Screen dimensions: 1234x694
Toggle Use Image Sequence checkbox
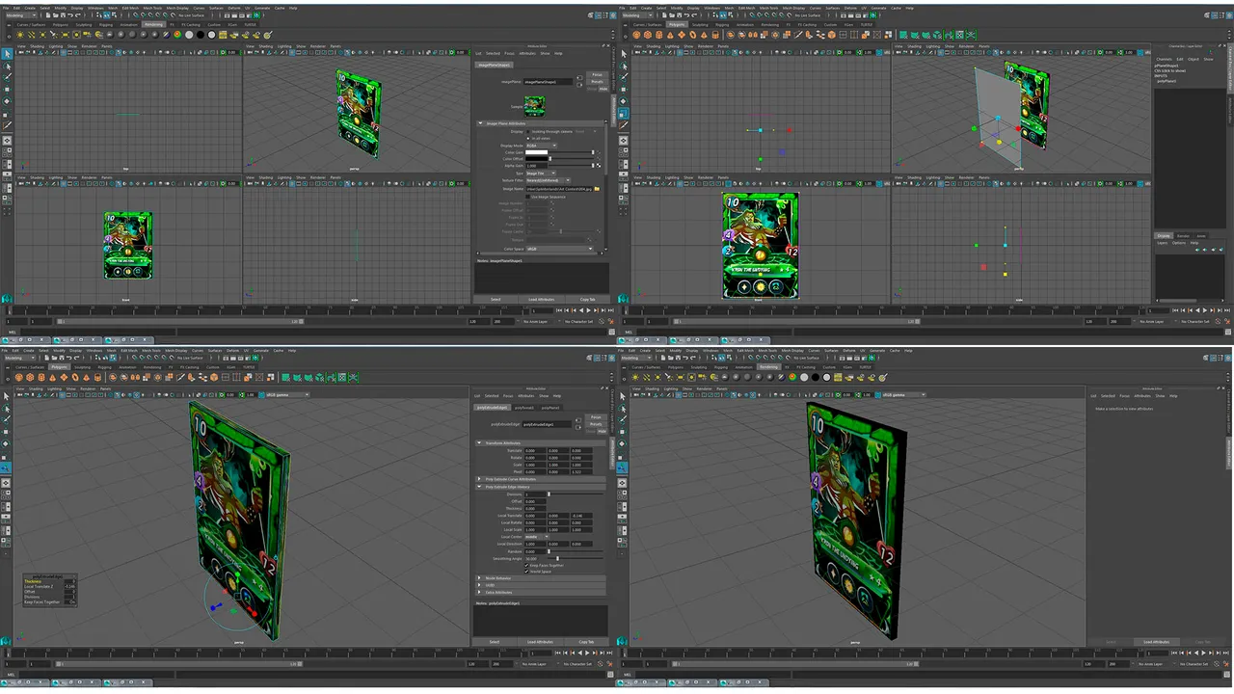[x=527, y=197]
